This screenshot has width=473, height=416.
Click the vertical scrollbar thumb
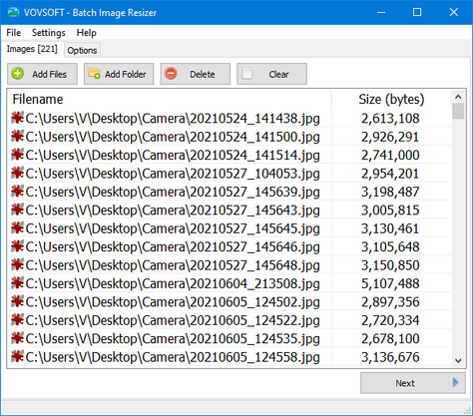coord(458,111)
